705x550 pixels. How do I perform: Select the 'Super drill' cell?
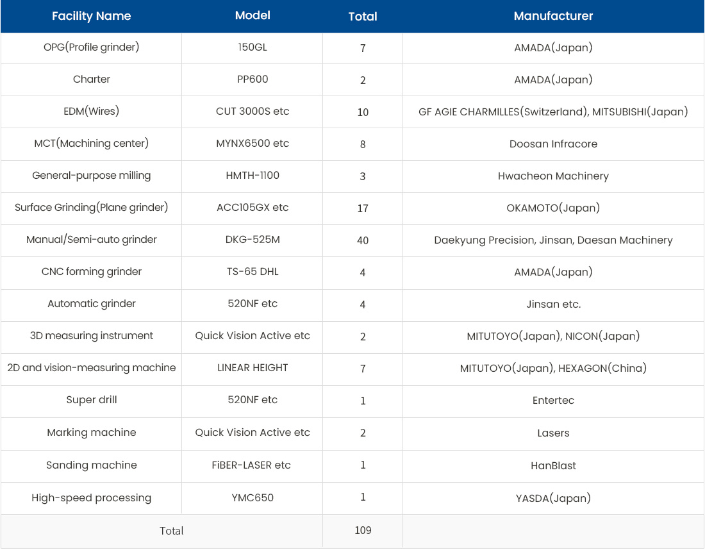91,400
